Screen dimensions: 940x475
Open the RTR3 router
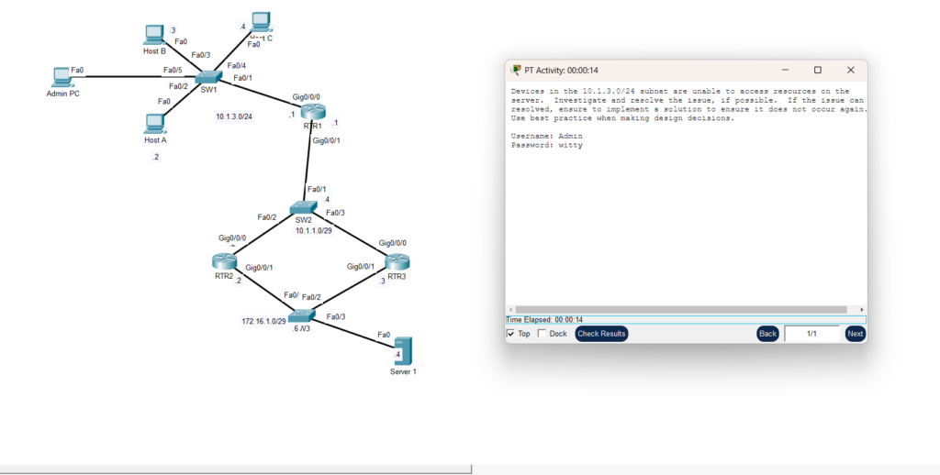click(x=397, y=261)
